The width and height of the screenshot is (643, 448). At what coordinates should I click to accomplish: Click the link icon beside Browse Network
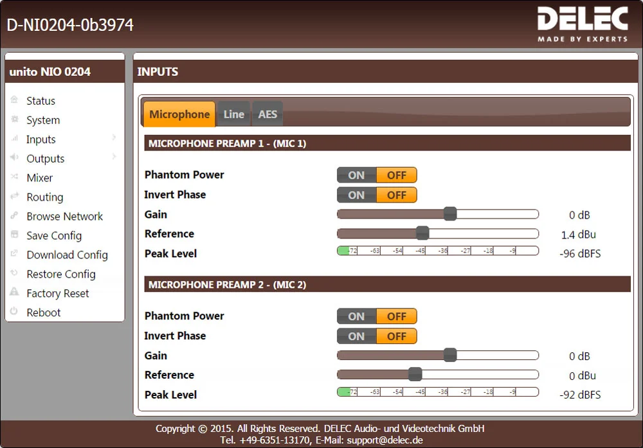coord(14,215)
